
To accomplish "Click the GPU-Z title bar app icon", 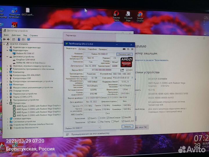I will point(67,44).
